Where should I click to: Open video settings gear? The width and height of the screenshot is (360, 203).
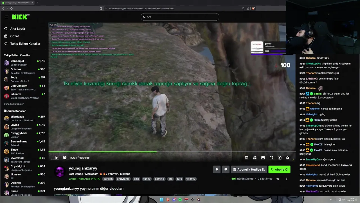click(x=288, y=158)
